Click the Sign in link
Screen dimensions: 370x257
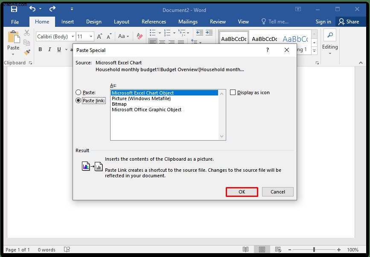click(x=323, y=22)
